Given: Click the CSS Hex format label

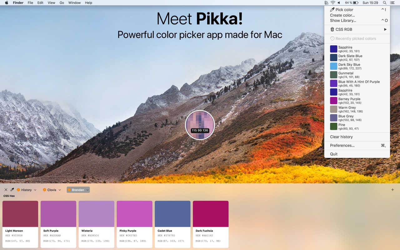Looking at the screenshot, I should coord(9,196).
